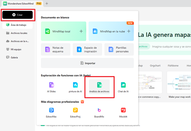Click the Crear button
The width and height of the screenshot is (191, 131).
click(17, 15)
